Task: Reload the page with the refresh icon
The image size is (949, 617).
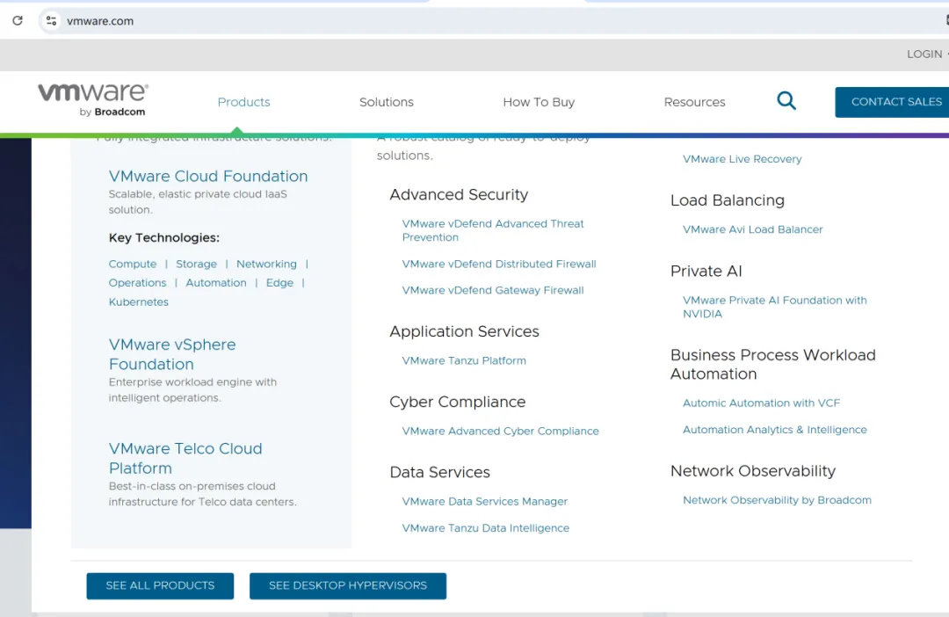Action: 17,21
